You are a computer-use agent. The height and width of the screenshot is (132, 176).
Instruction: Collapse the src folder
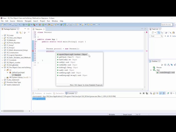tap(5, 70)
